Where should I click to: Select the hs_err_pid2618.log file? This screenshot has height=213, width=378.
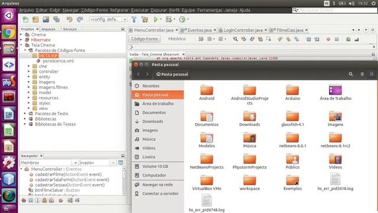(x=335, y=182)
